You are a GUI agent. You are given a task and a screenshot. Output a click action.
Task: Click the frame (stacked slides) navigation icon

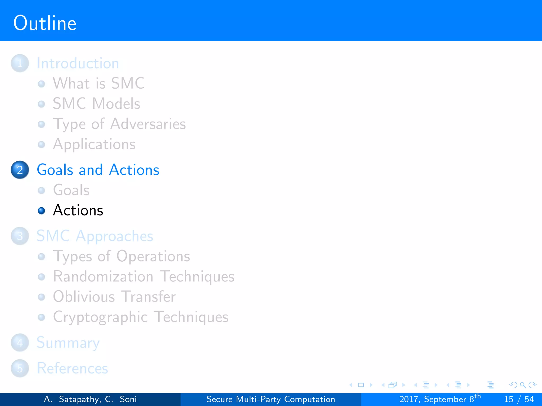pos(393,385)
